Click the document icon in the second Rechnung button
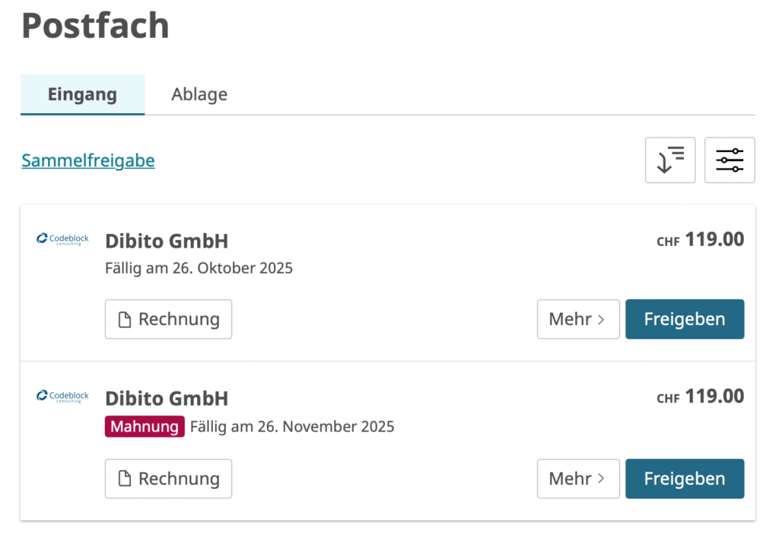Image resolution: width=779 pixels, height=537 pixels. point(125,479)
